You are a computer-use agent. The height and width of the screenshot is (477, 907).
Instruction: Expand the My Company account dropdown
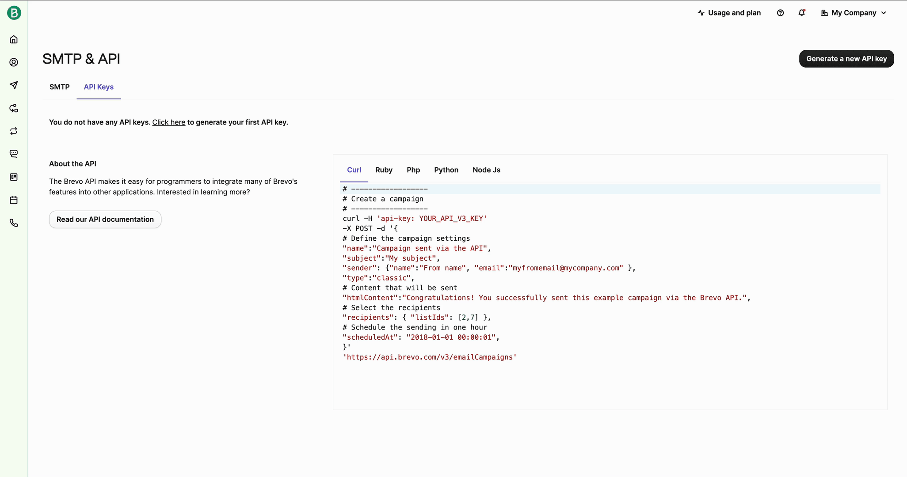tap(853, 13)
